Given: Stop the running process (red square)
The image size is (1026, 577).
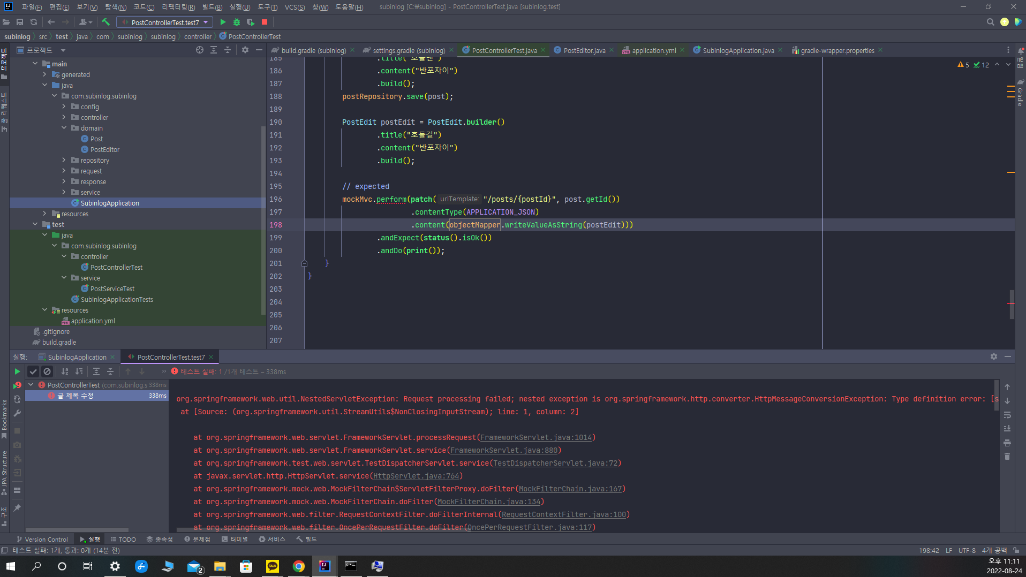Looking at the screenshot, I should click(x=265, y=22).
